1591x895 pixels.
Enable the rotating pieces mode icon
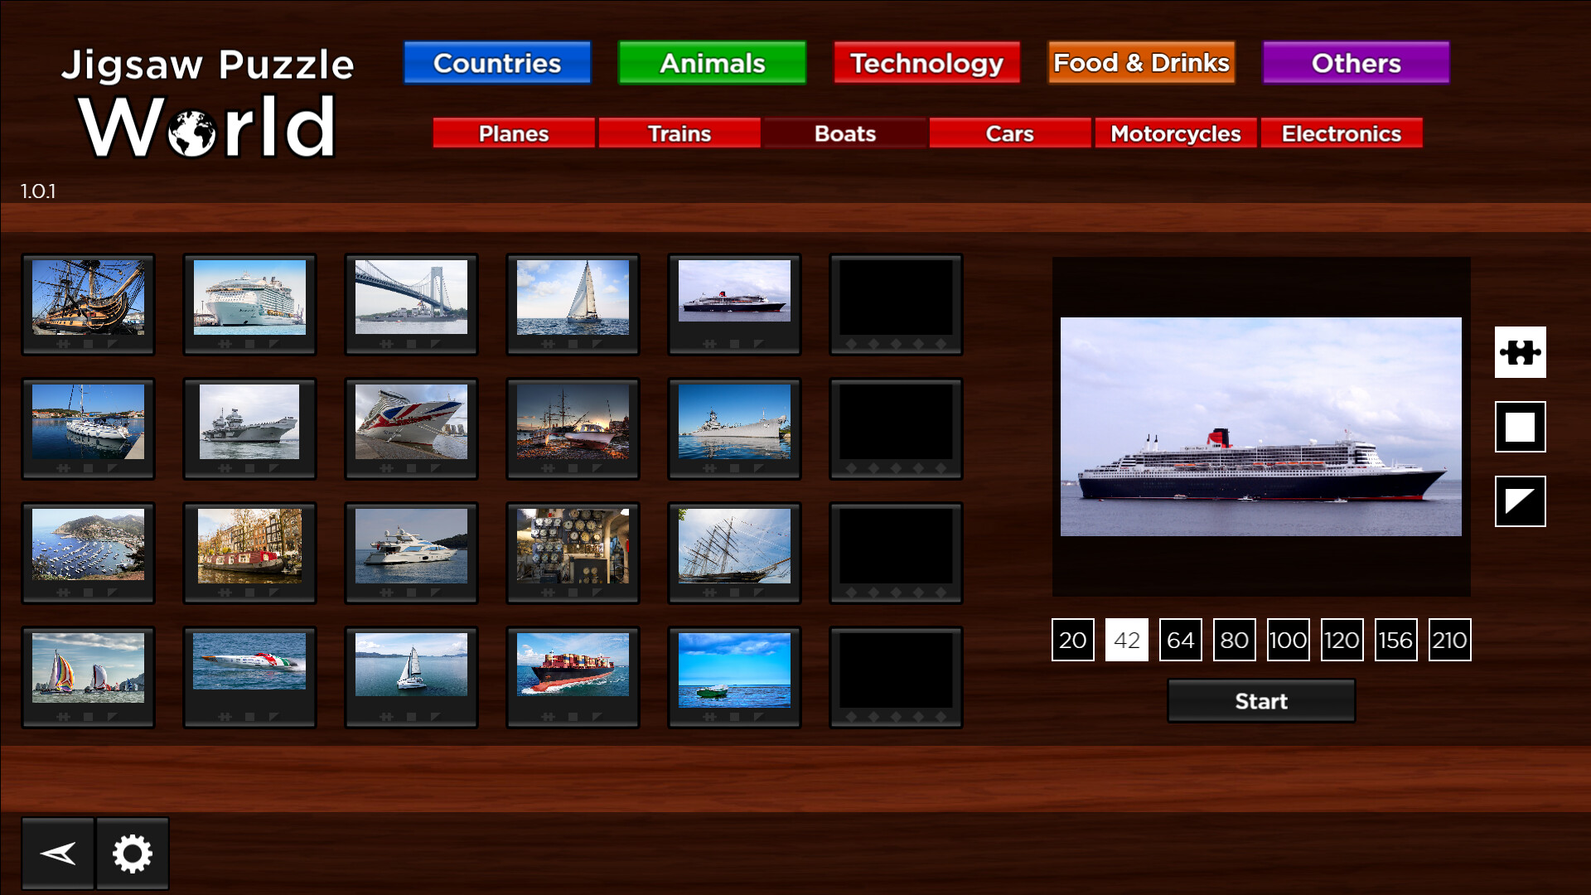click(x=1520, y=501)
